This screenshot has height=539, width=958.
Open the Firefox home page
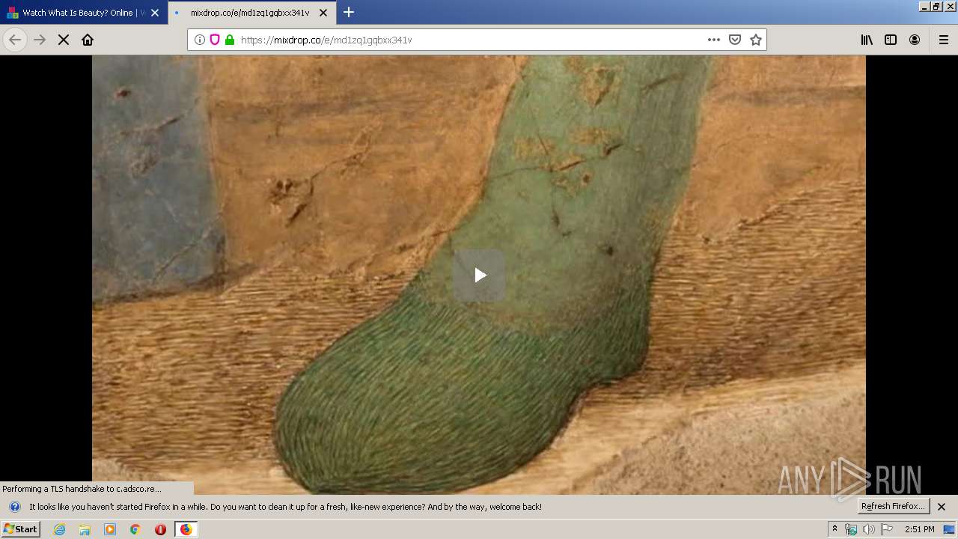coord(88,40)
